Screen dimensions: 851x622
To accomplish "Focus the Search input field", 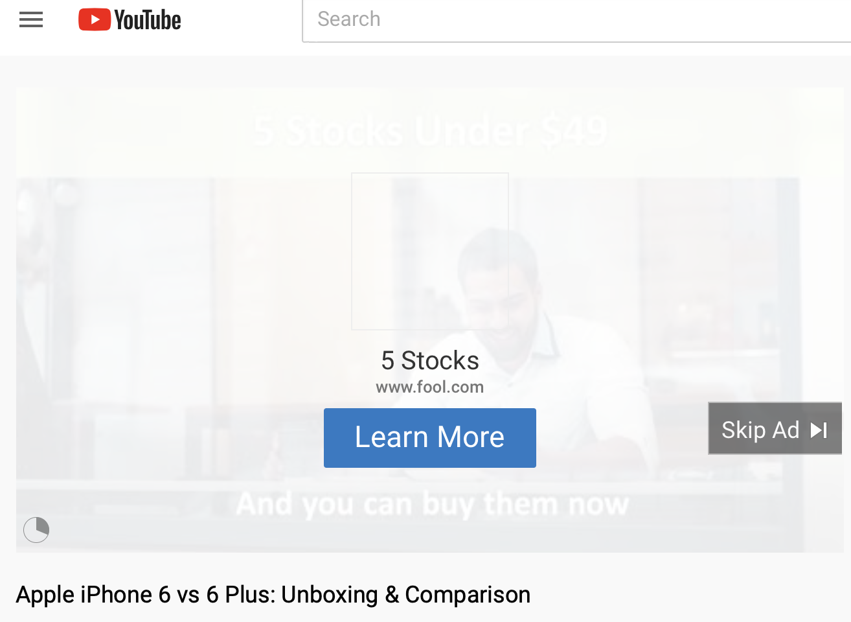I will click(576, 20).
